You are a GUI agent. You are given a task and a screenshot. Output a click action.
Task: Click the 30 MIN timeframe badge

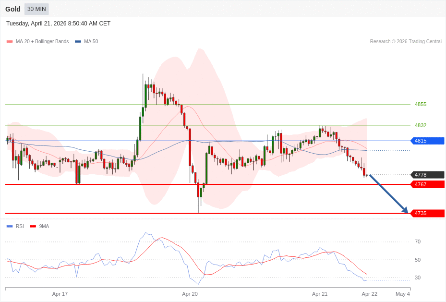point(36,9)
